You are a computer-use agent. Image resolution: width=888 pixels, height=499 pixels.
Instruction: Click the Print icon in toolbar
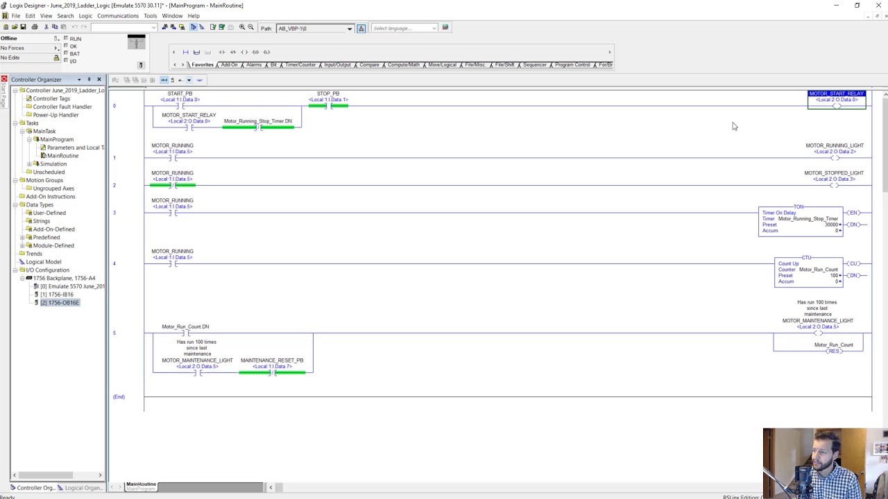point(35,28)
